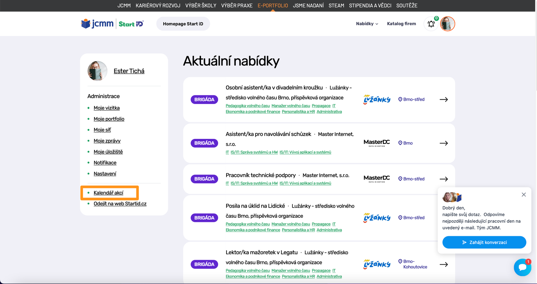Open VÝBĚR PRAXE top navigation item

tap(237, 5)
